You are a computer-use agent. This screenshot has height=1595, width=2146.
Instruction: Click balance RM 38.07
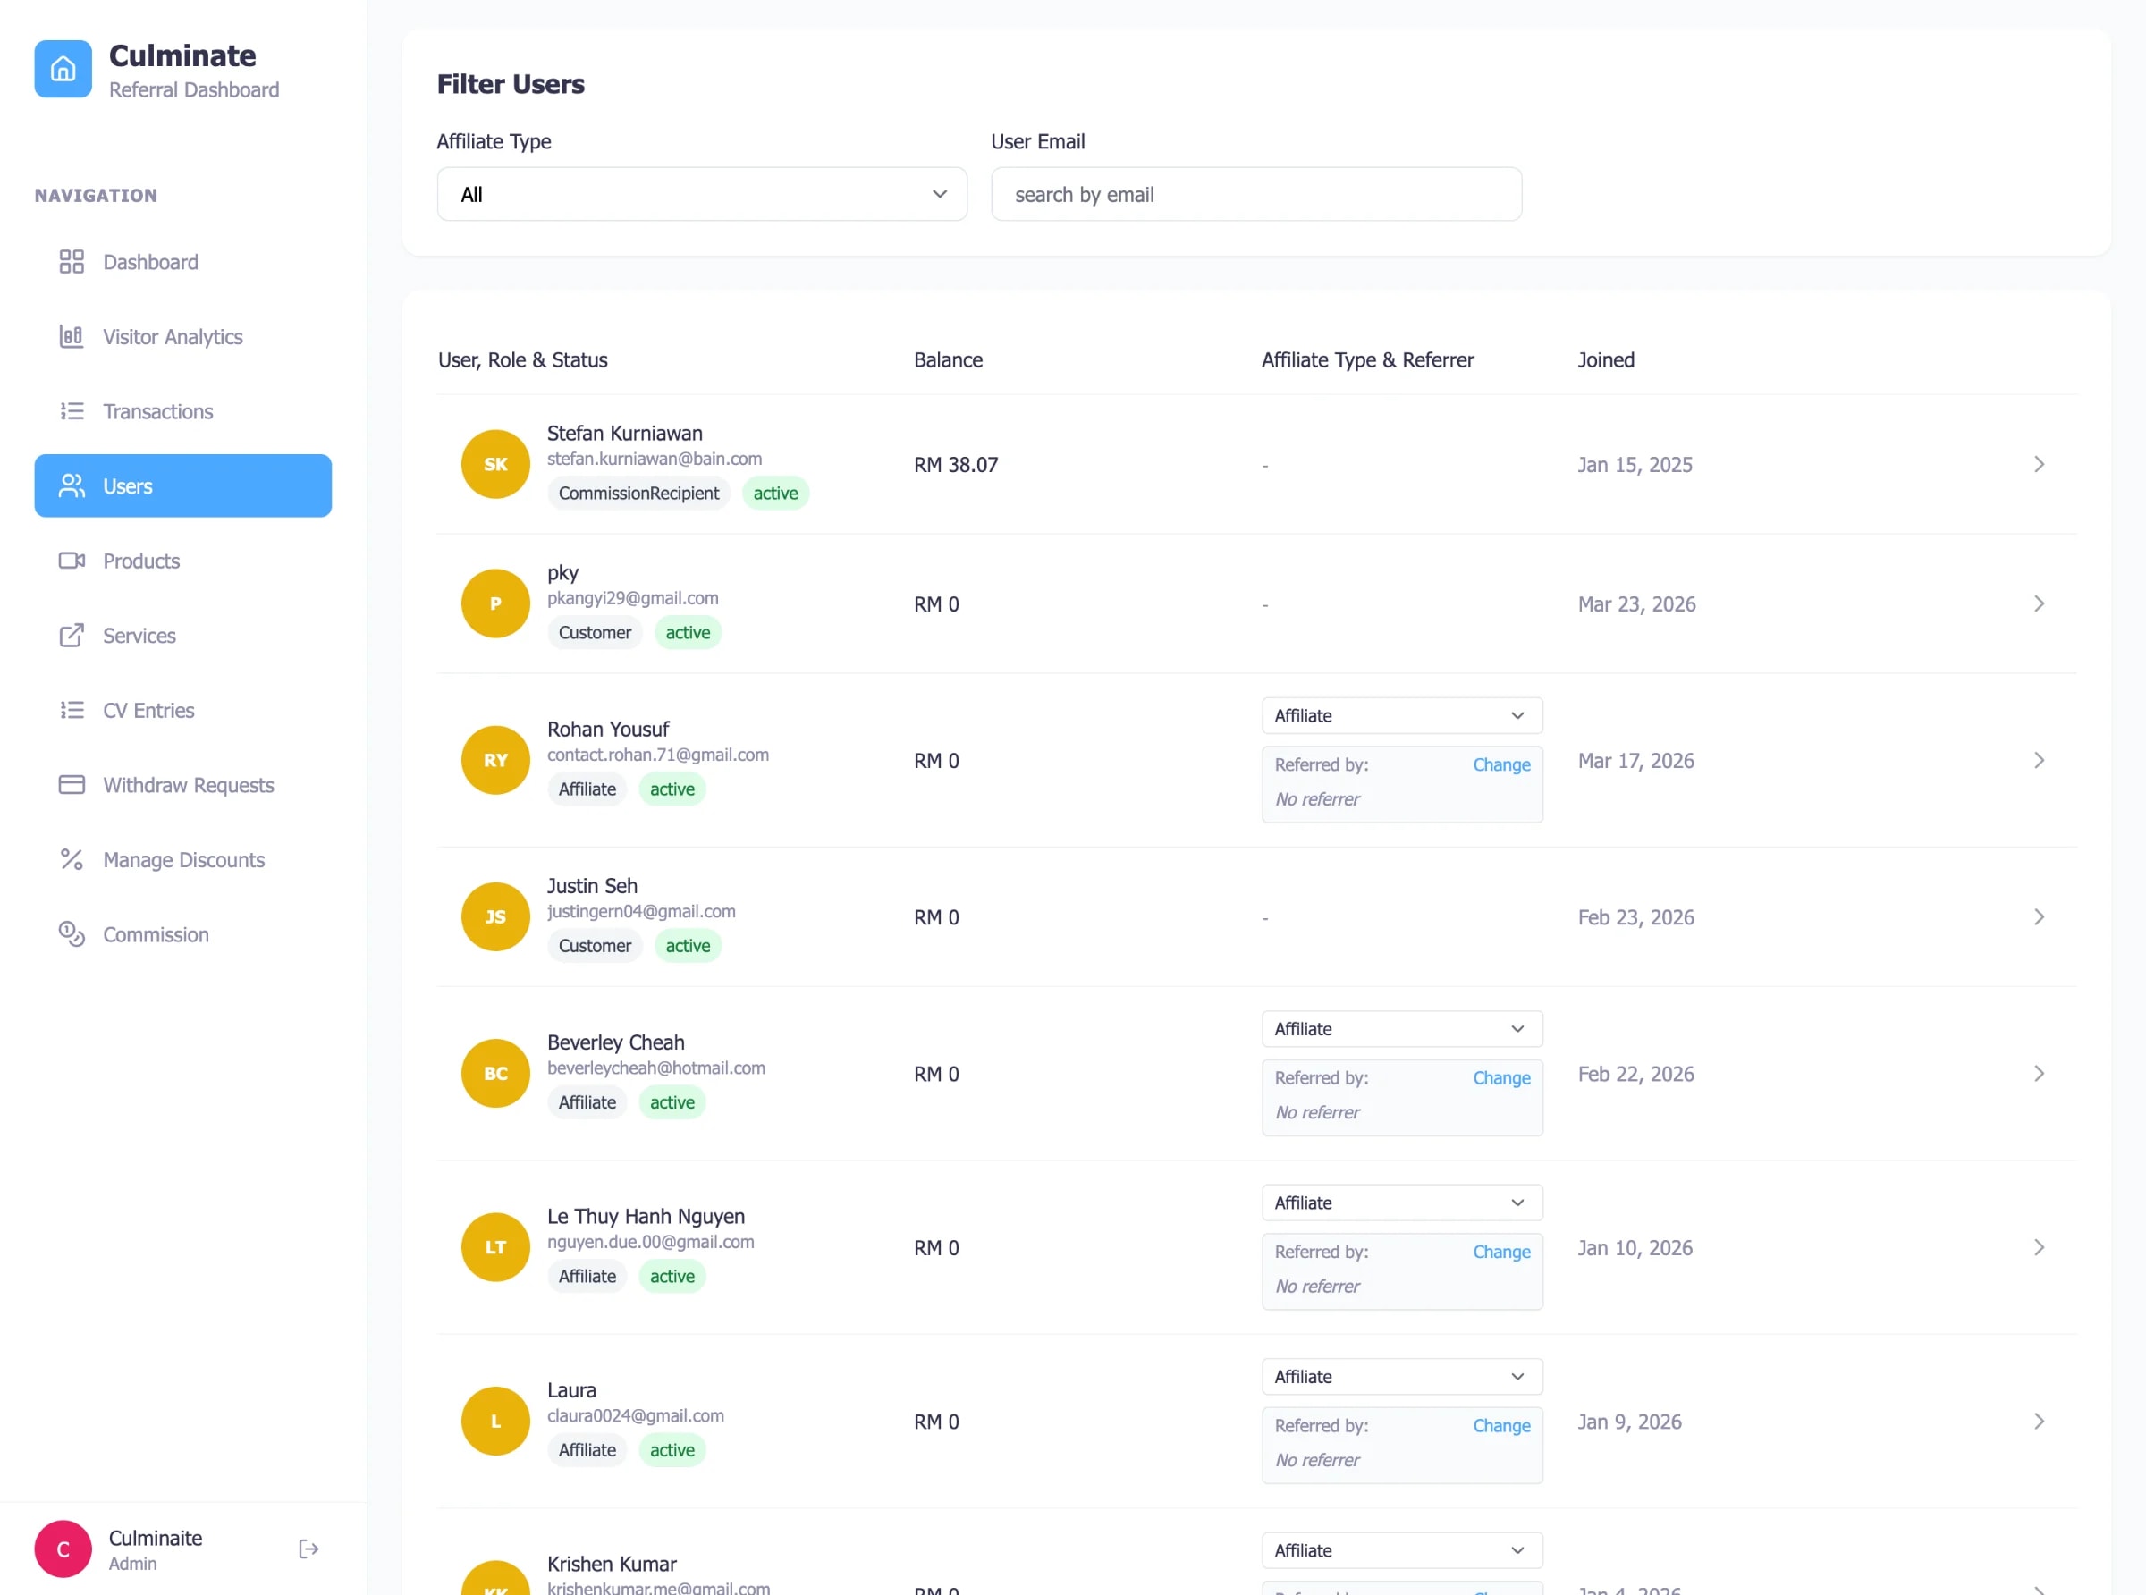[956, 464]
